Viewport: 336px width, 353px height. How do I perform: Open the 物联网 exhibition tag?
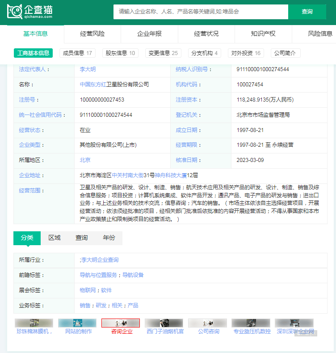(x=88, y=290)
